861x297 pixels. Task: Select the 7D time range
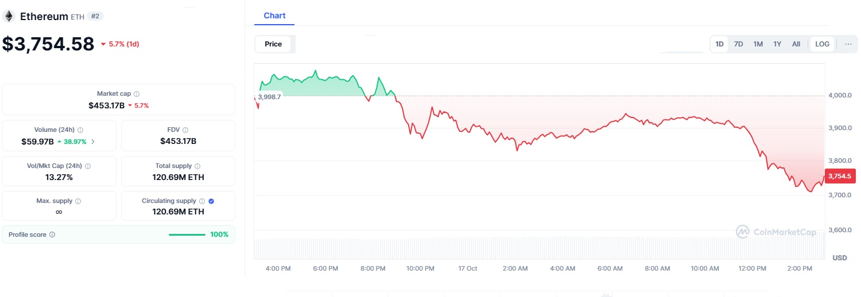click(739, 44)
